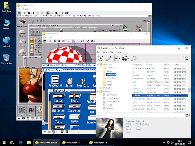
Task: Sort by the Rating column header
Action: (x=180, y=65)
